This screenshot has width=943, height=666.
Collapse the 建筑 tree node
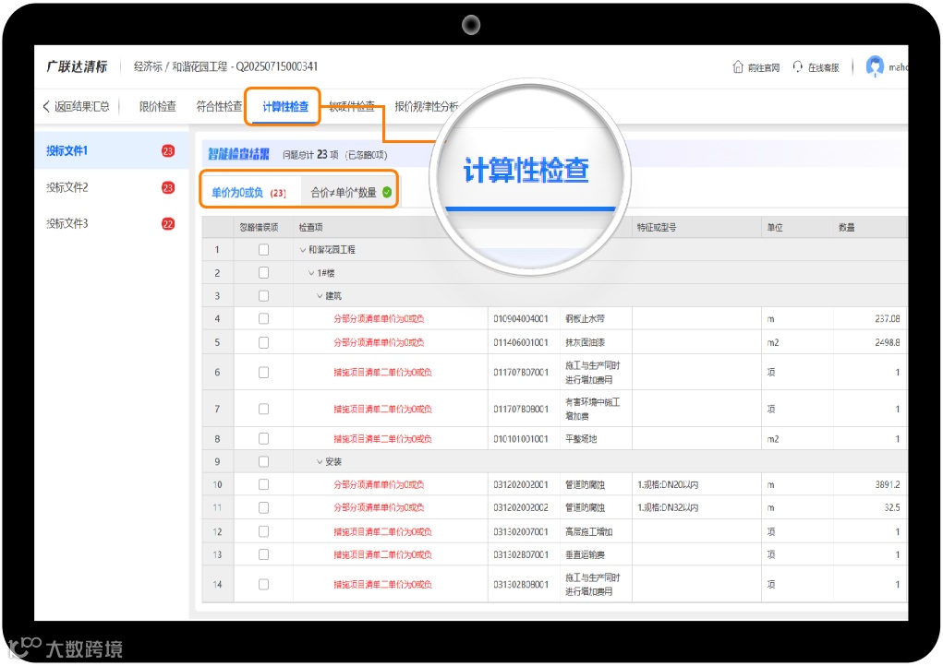(x=320, y=296)
